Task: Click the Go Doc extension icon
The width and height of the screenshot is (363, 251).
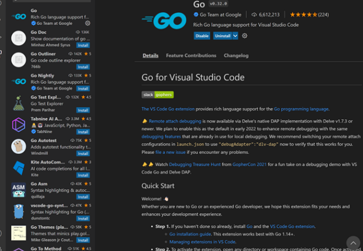Action: [x=18, y=38]
